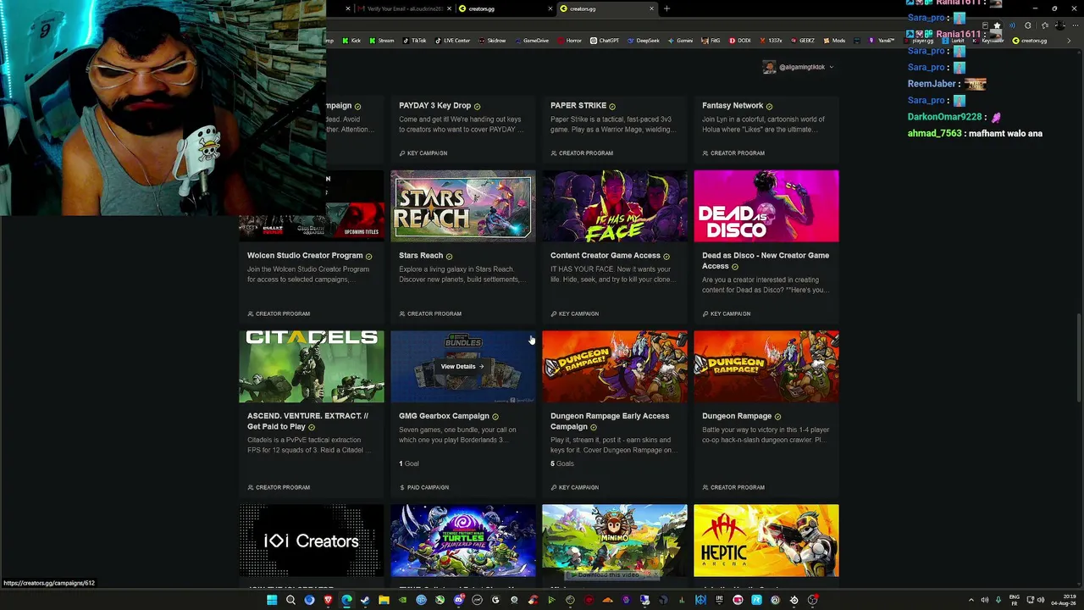
Task: Open the ASCEND. VENTURE. EXTRACT. campaign title
Action: pyautogui.click(x=307, y=421)
